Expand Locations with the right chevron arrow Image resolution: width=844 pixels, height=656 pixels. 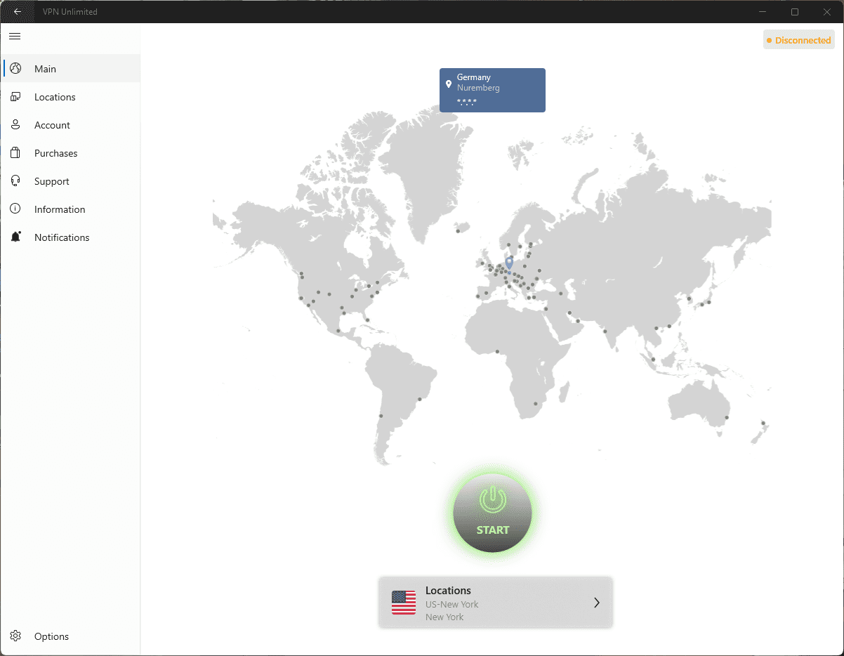tap(596, 603)
